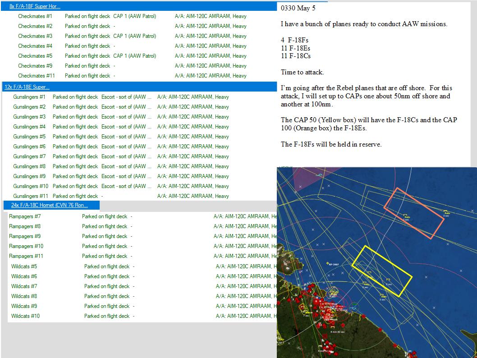The width and height of the screenshot is (477, 358).
Task: Select the Rampagers #8 aircraft name
Action: 25,226
